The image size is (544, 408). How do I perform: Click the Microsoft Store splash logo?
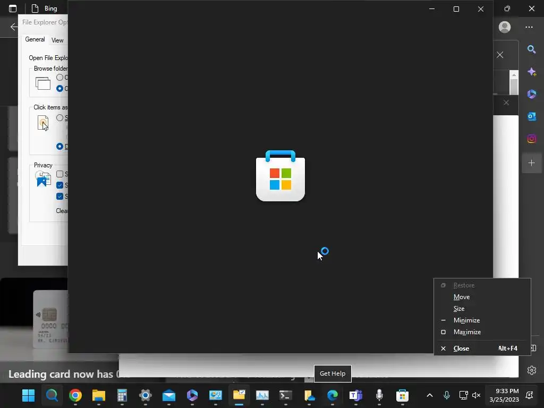(280, 175)
